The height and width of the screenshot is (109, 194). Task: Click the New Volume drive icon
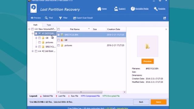point(36,29)
